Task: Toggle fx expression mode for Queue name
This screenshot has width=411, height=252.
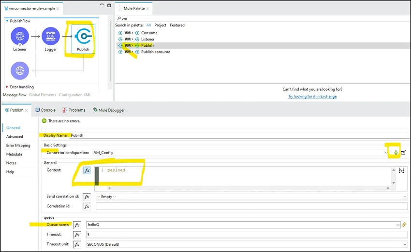Action: 77,225
